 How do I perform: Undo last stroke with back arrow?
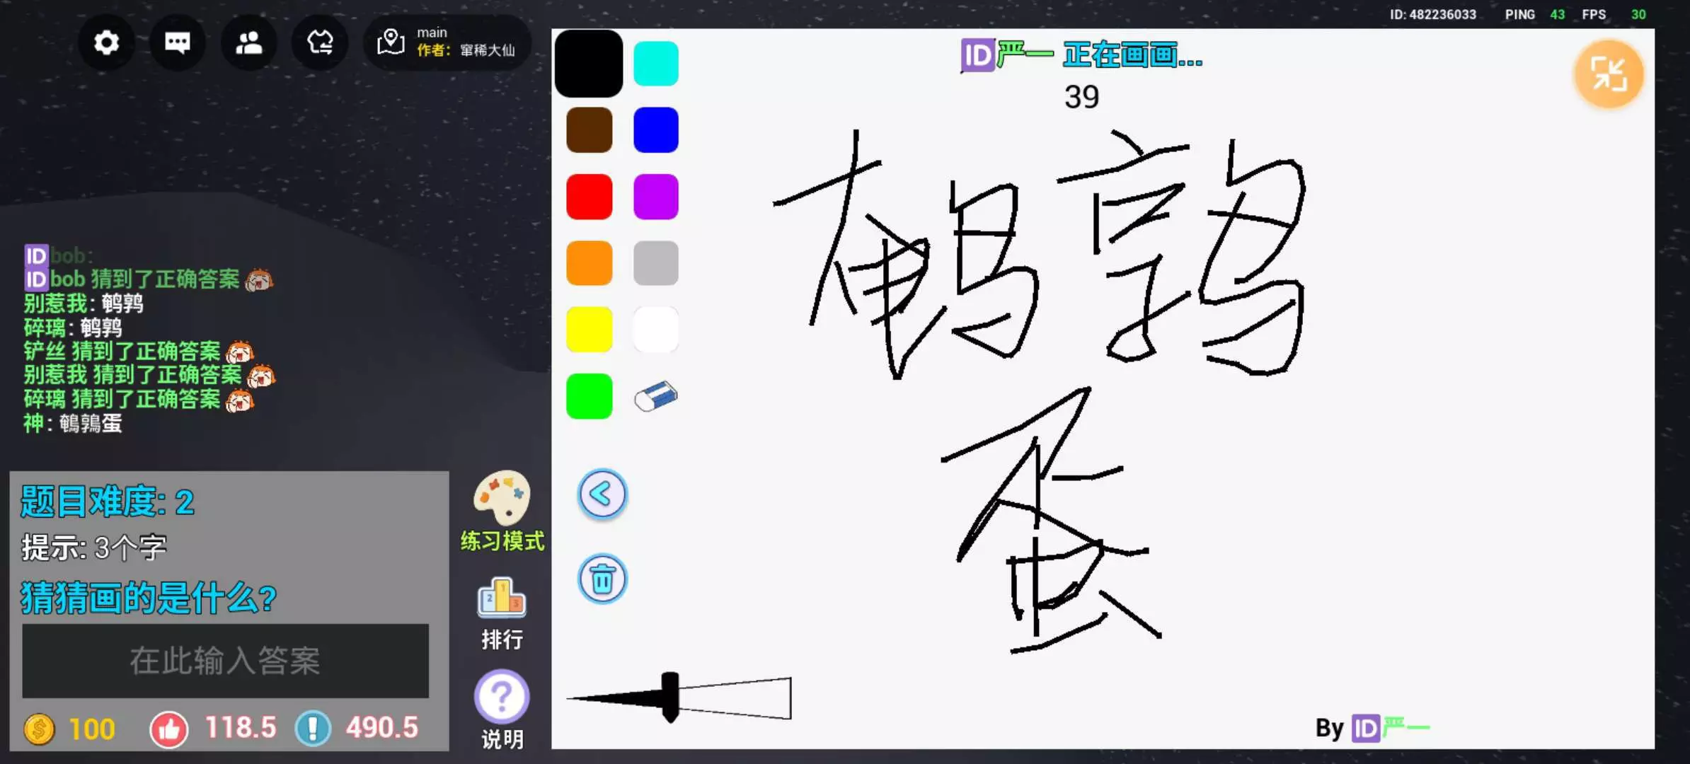[x=602, y=494]
